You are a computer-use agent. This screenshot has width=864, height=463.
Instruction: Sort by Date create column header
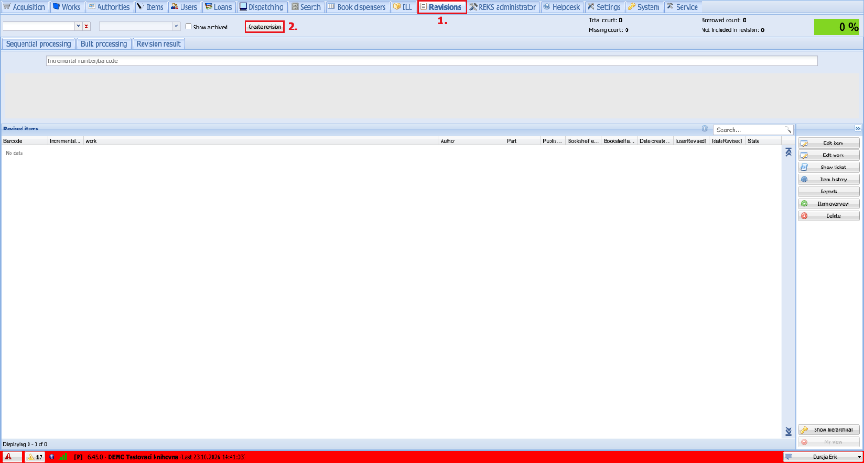click(655, 141)
